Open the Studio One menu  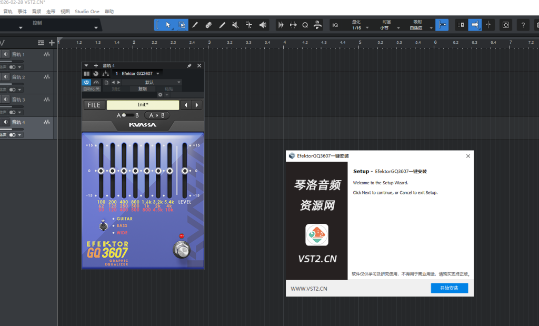tap(87, 11)
